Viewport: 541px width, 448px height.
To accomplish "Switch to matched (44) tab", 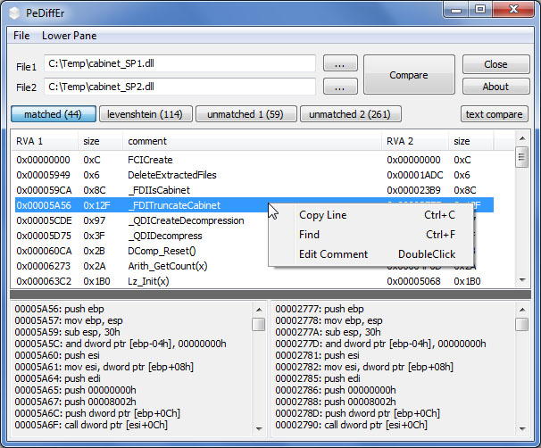I will click(54, 114).
